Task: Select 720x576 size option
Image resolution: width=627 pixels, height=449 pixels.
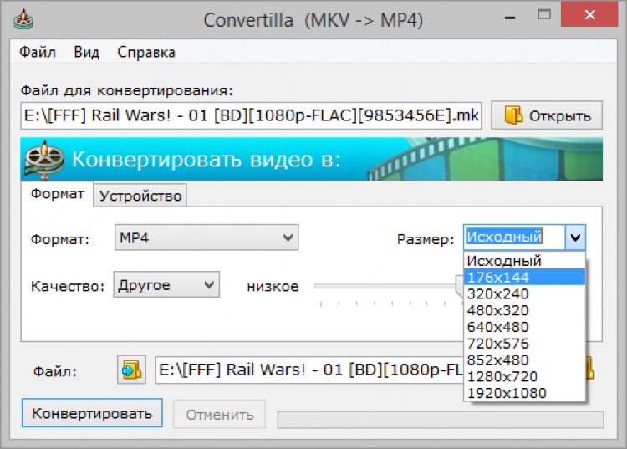Action: (x=524, y=343)
